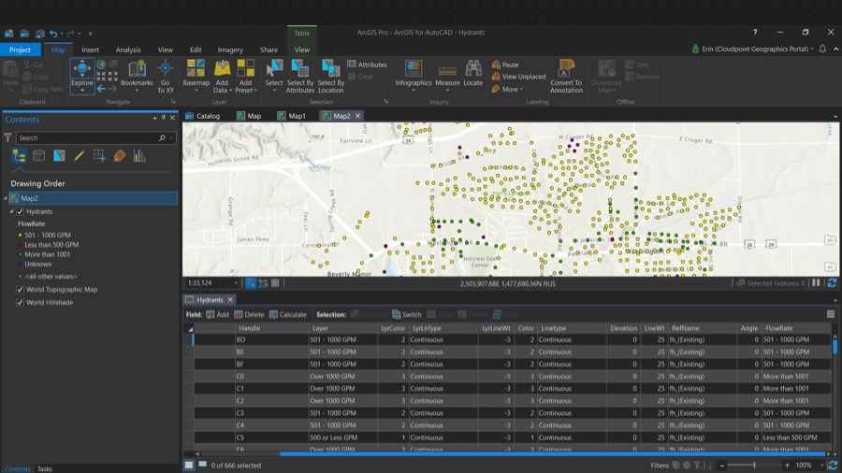Toggle World Hillshade layer visibility

click(x=21, y=303)
